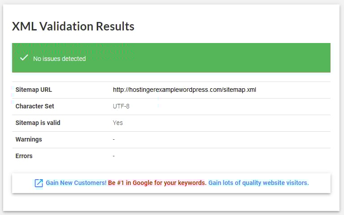
Task: Click the dash value beside Warnings
Action: pyautogui.click(x=114, y=139)
